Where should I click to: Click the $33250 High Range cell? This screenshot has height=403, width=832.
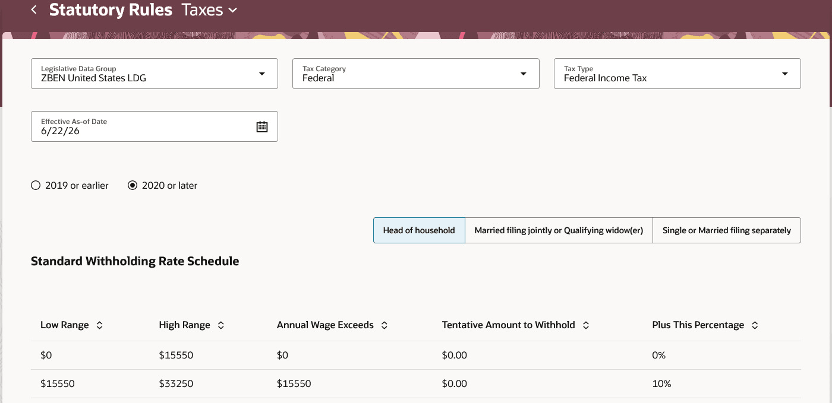pos(176,384)
